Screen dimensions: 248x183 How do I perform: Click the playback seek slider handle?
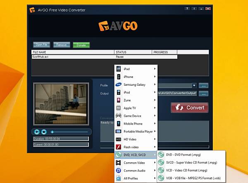coord(52,132)
